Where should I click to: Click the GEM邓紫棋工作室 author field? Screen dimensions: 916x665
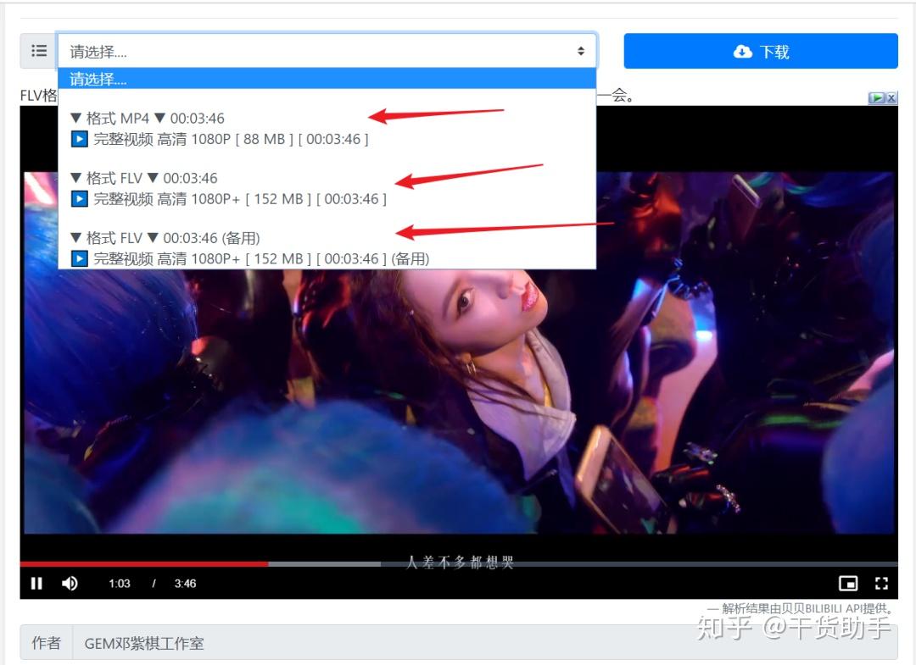(x=485, y=643)
